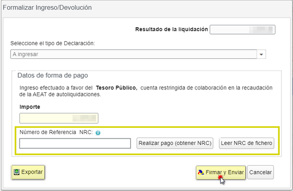The image size is (293, 191).
Task: Click the Importe amount field
Action: [x=59, y=118]
